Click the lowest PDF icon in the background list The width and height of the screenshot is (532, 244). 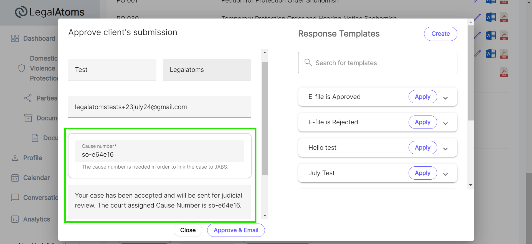[x=504, y=72]
